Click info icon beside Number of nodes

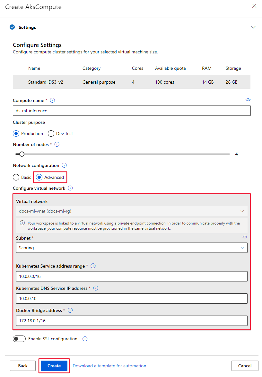pyautogui.click(x=57, y=144)
